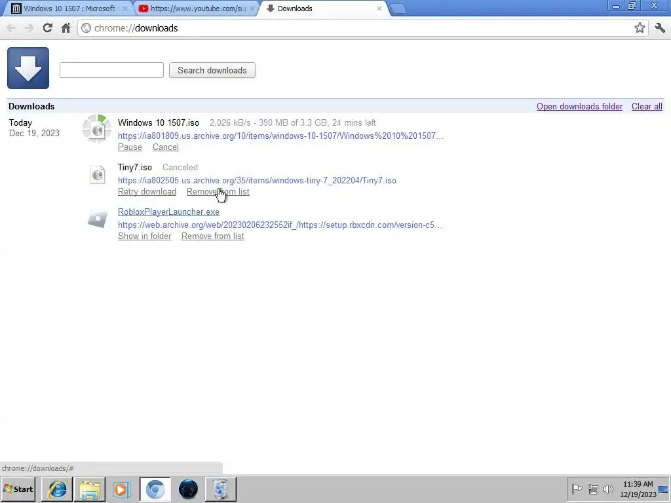Close the Downloads tab
671x503 pixels.
click(379, 9)
